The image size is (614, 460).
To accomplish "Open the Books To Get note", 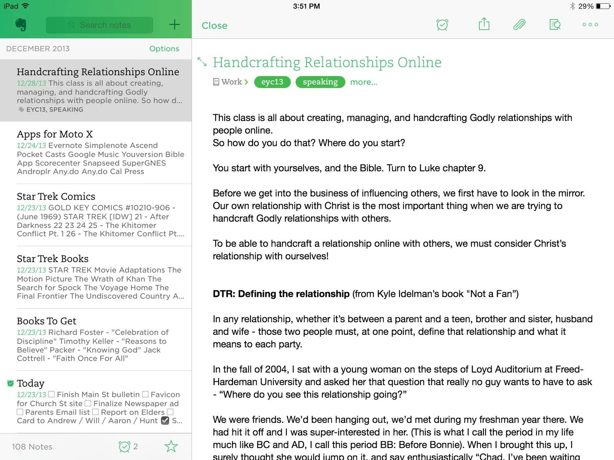I will (96, 340).
